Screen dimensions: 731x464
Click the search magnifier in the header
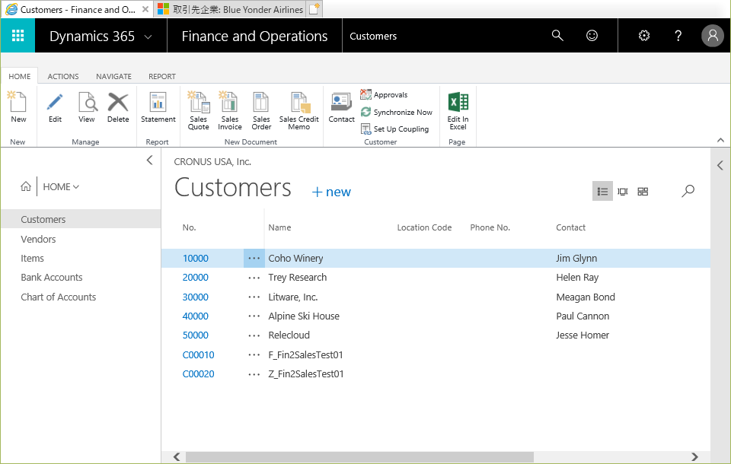pyautogui.click(x=557, y=36)
